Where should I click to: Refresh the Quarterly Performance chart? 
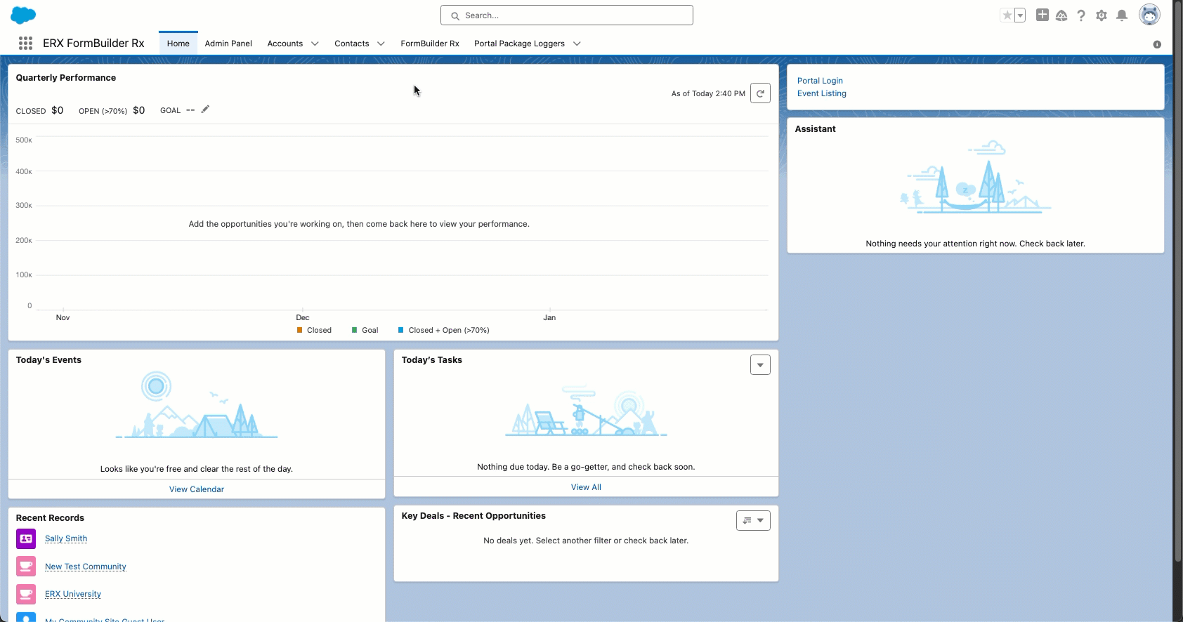(x=760, y=93)
